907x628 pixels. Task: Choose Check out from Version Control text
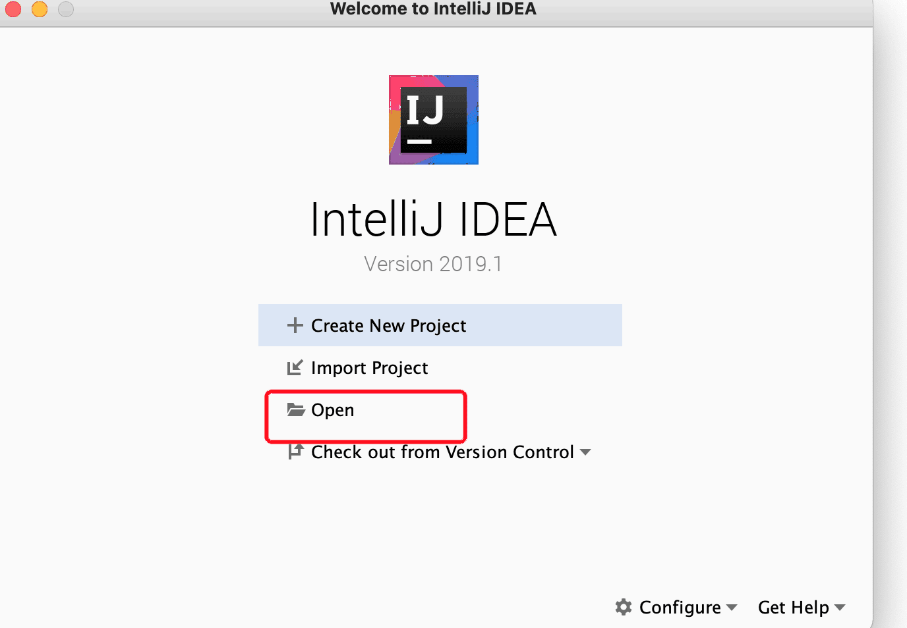pyautogui.click(x=442, y=452)
